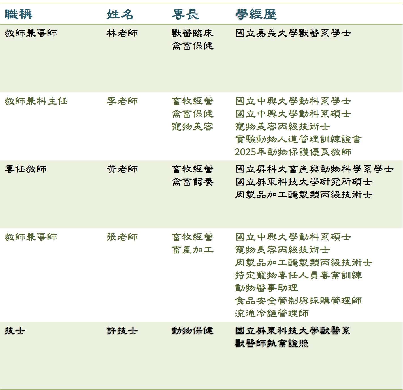Select '獸醫師執業證照'
403x390 pixels.
click(x=272, y=343)
